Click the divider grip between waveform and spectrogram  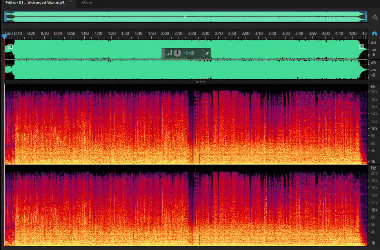click(x=200, y=82)
